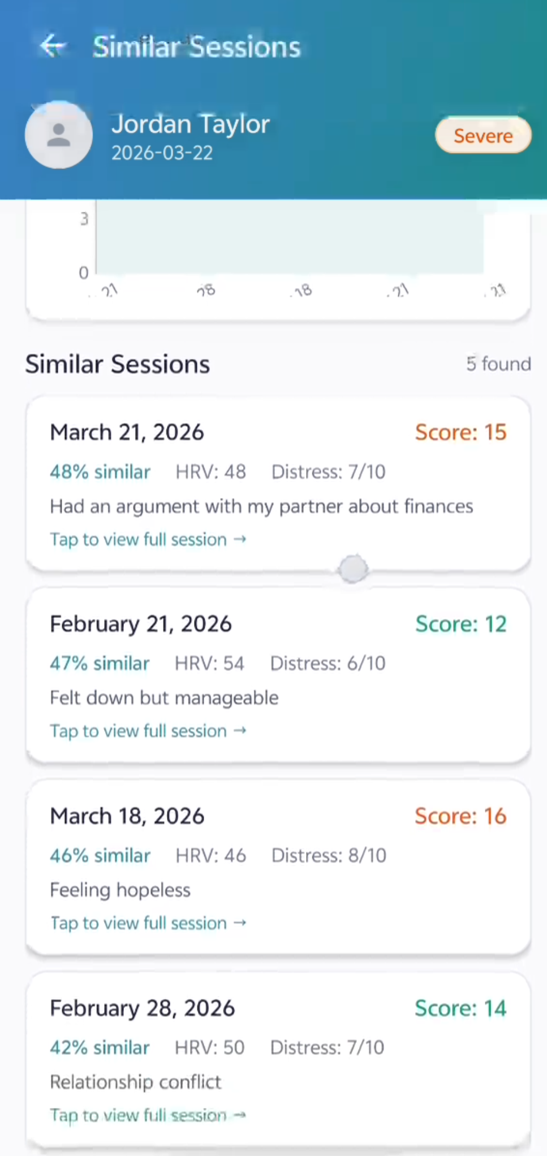Viewport: 547px width, 1156px height.
Task: Click the Score: 16 label
Action: coord(460,816)
